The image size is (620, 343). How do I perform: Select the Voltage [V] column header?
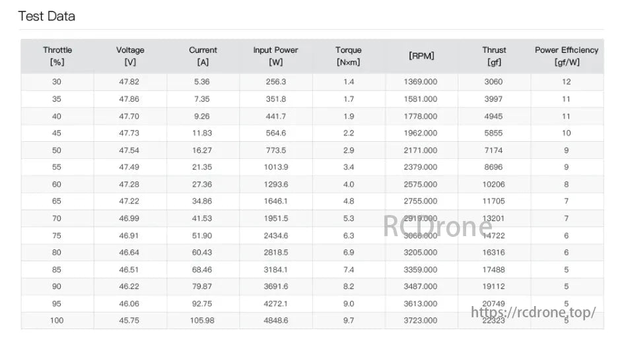[x=130, y=56]
